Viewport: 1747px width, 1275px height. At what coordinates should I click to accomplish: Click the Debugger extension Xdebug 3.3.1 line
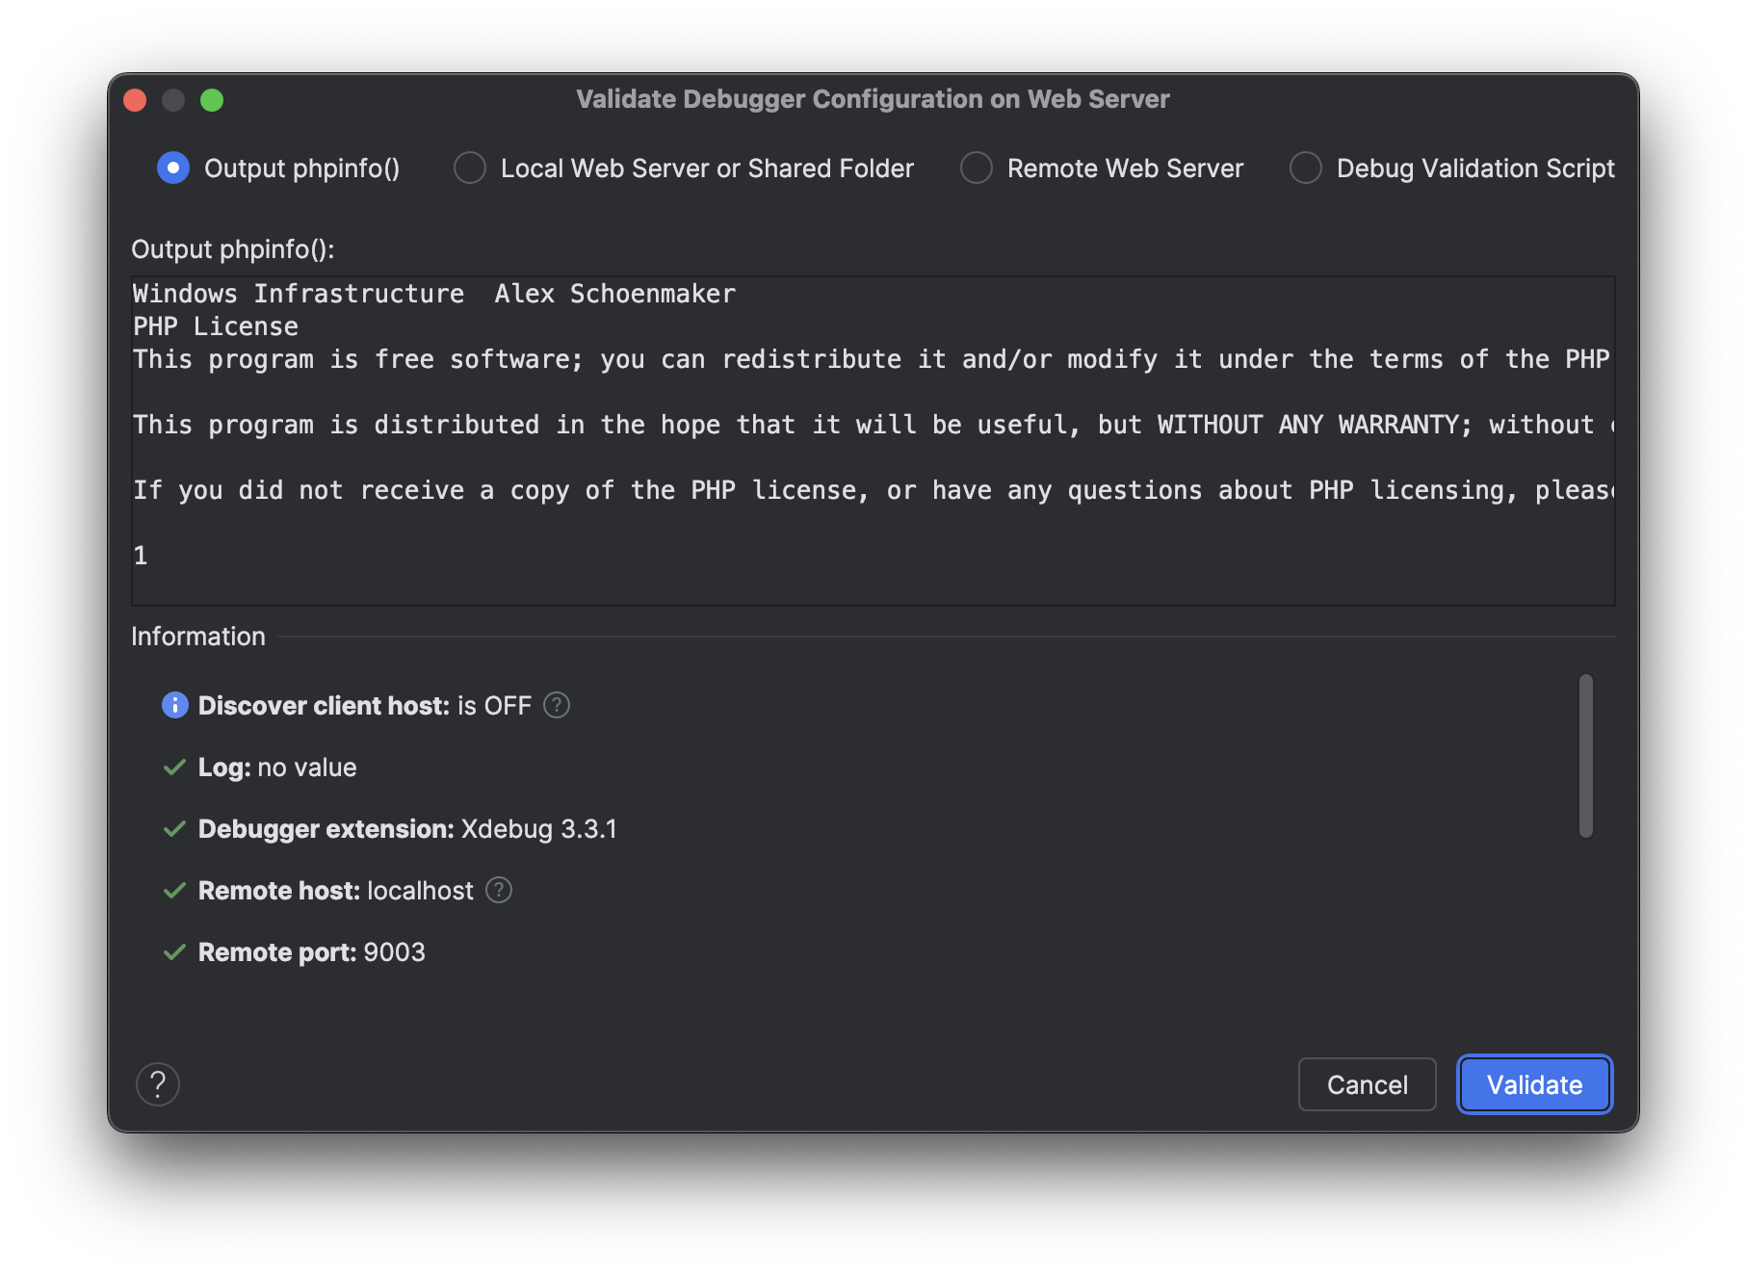pyautogui.click(x=406, y=829)
